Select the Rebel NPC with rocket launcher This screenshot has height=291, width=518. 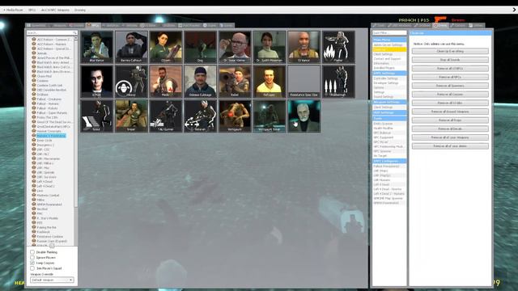point(235,82)
